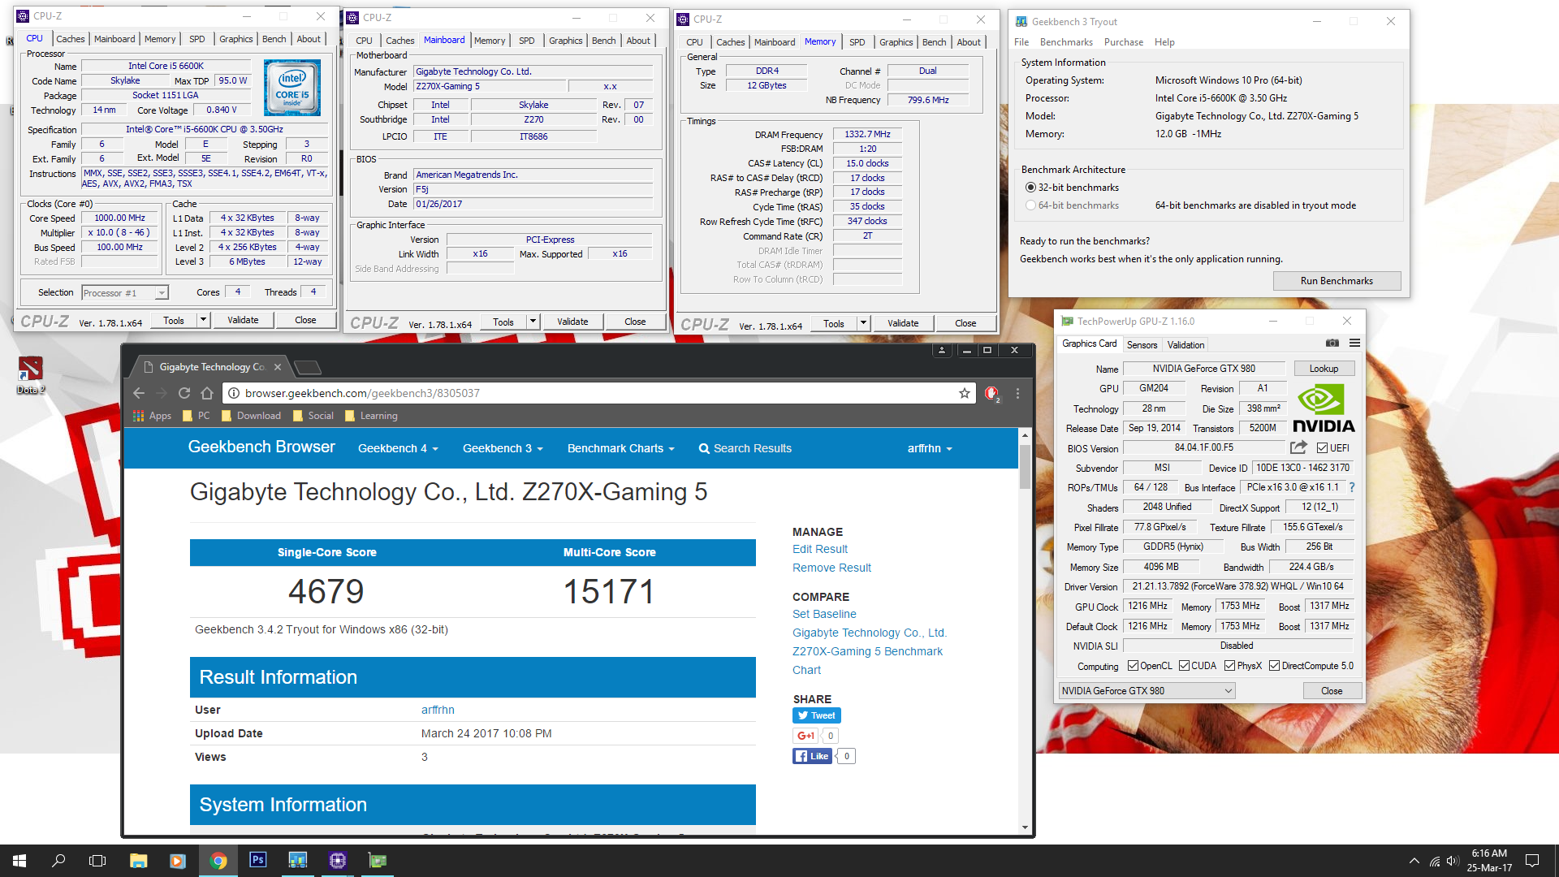Select 64-bit benchmarks radio button

coord(1030,205)
